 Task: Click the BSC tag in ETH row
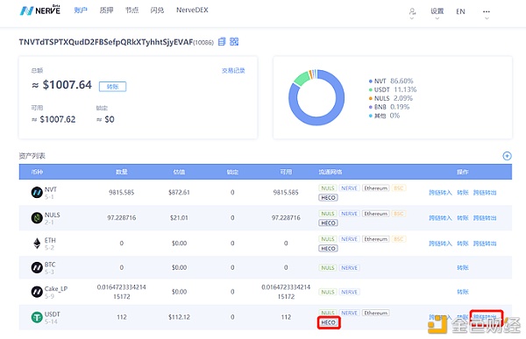399,239
